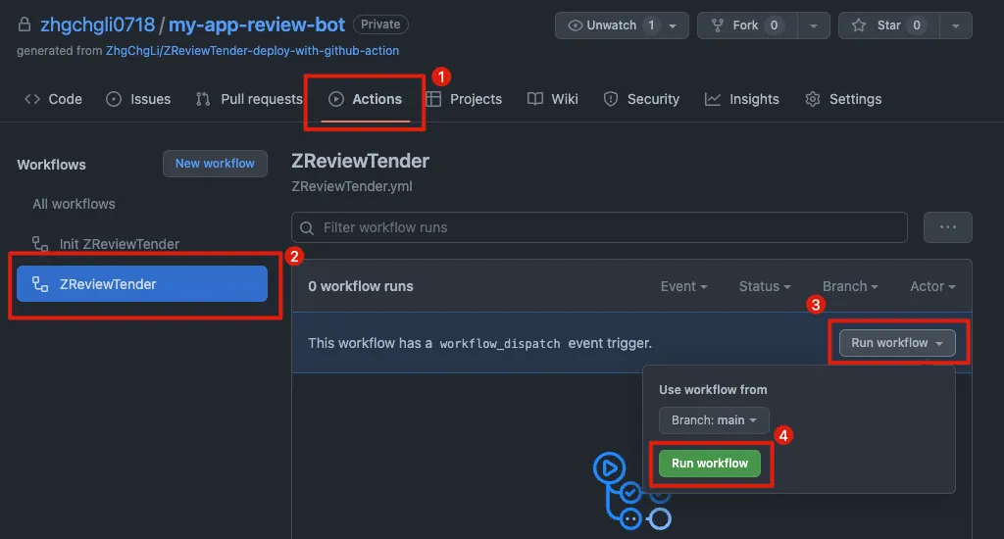Click the Wiki book icon
1004x539 pixels.
point(535,99)
